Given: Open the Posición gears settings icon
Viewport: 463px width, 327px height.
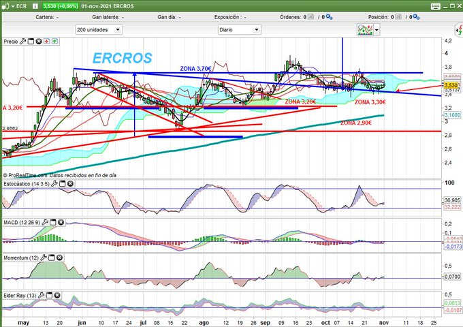Looking at the screenshot, I should pos(416,17).
